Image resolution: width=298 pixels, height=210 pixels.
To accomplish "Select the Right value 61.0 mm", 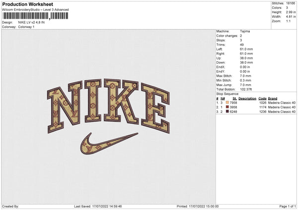I will tap(246, 53).
